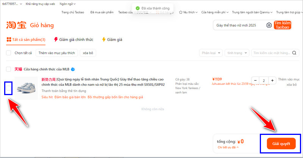This screenshot has height=158, width=303.
Task: Click the search magnifier in item filter
Action: [x=294, y=53]
